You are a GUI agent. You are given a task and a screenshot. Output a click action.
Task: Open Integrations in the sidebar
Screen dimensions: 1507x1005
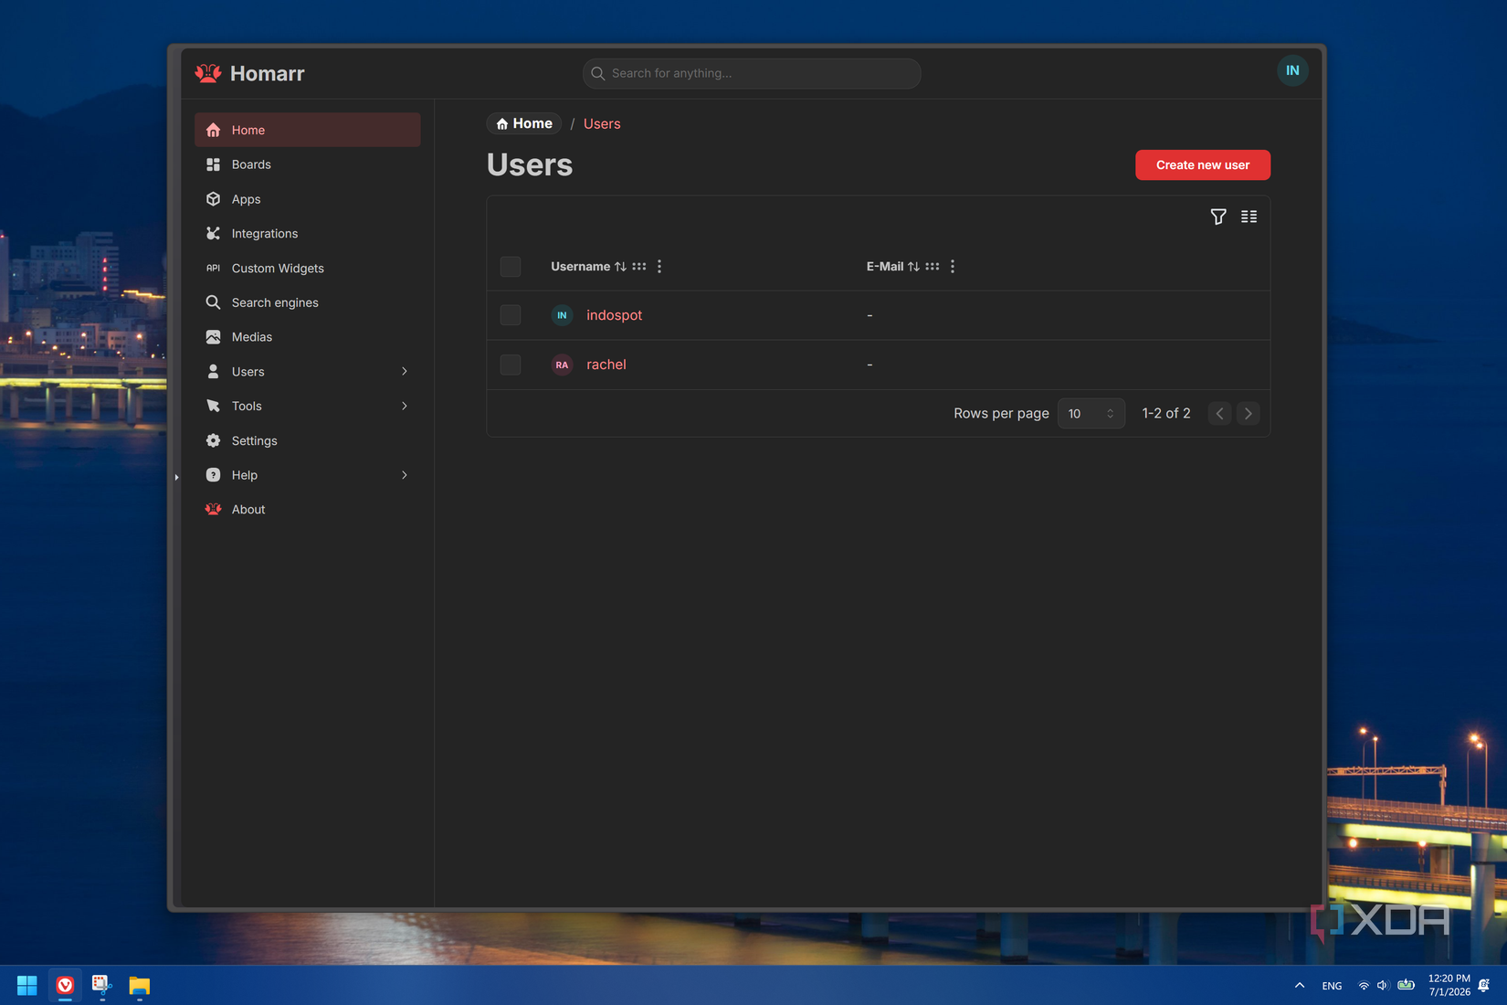[x=308, y=234]
